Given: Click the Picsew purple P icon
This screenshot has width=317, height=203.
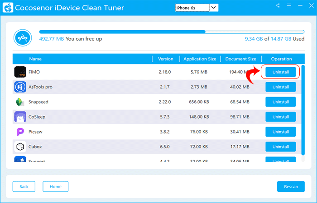Looking at the screenshot, I should tap(20, 132).
